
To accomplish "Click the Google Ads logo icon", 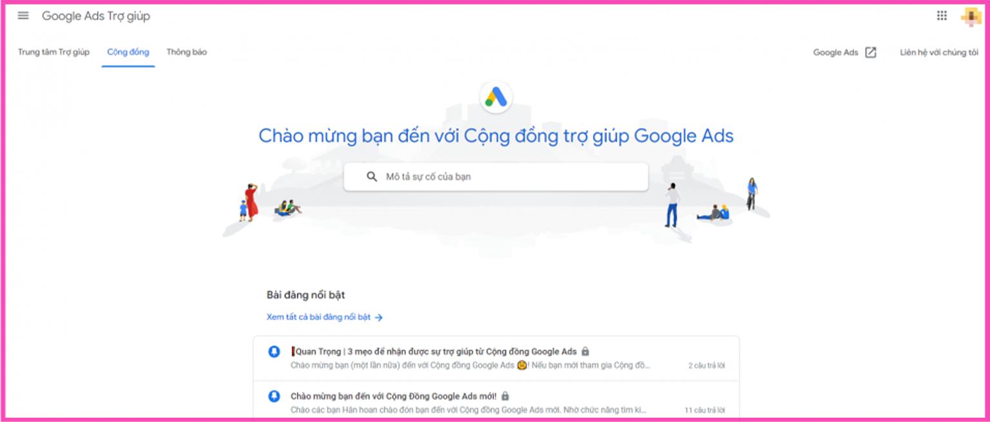I will [x=496, y=97].
